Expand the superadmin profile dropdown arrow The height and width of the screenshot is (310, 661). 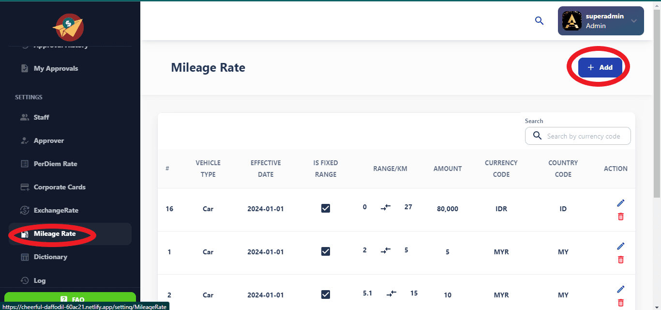point(634,21)
